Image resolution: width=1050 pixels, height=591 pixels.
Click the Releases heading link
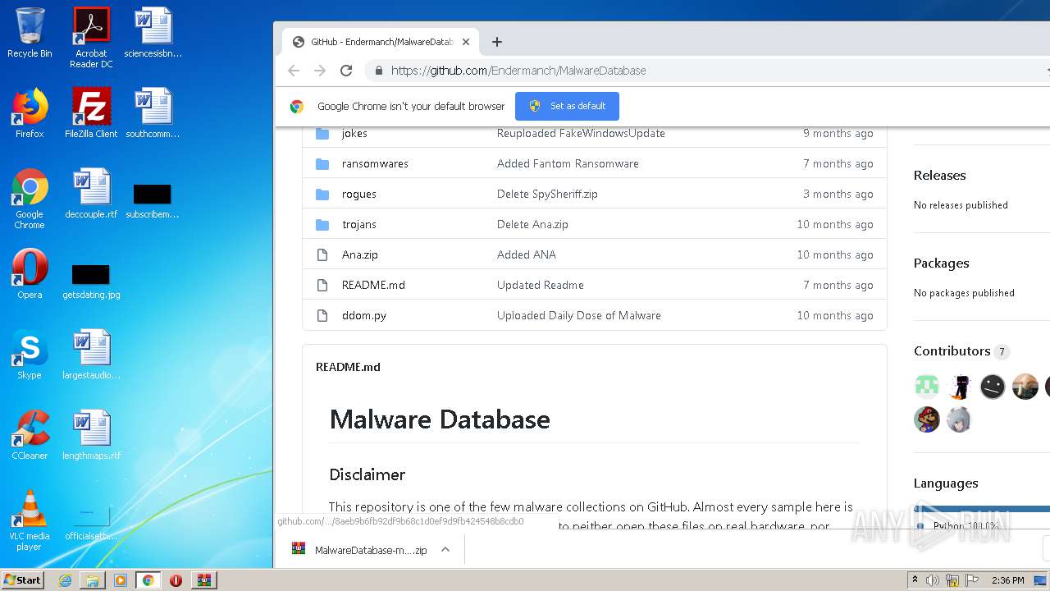pyautogui.click(x=939, y=175)
